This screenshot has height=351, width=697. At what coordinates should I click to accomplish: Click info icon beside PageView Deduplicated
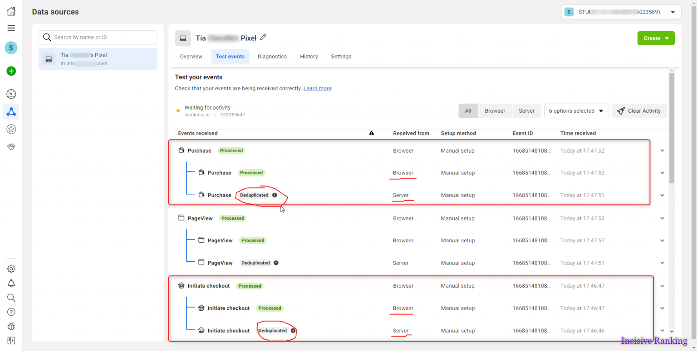coord(276,263)
